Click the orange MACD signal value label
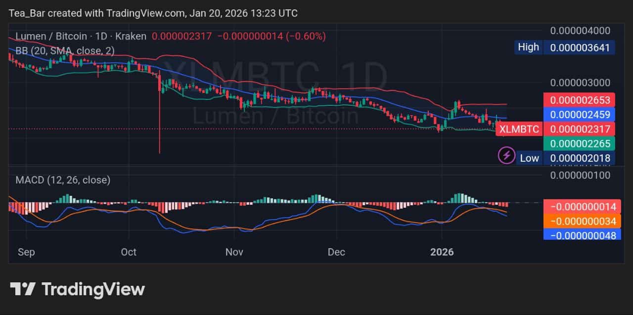This screenshot has width=633, height=315. pyautogui.click(x=582, y=222)
